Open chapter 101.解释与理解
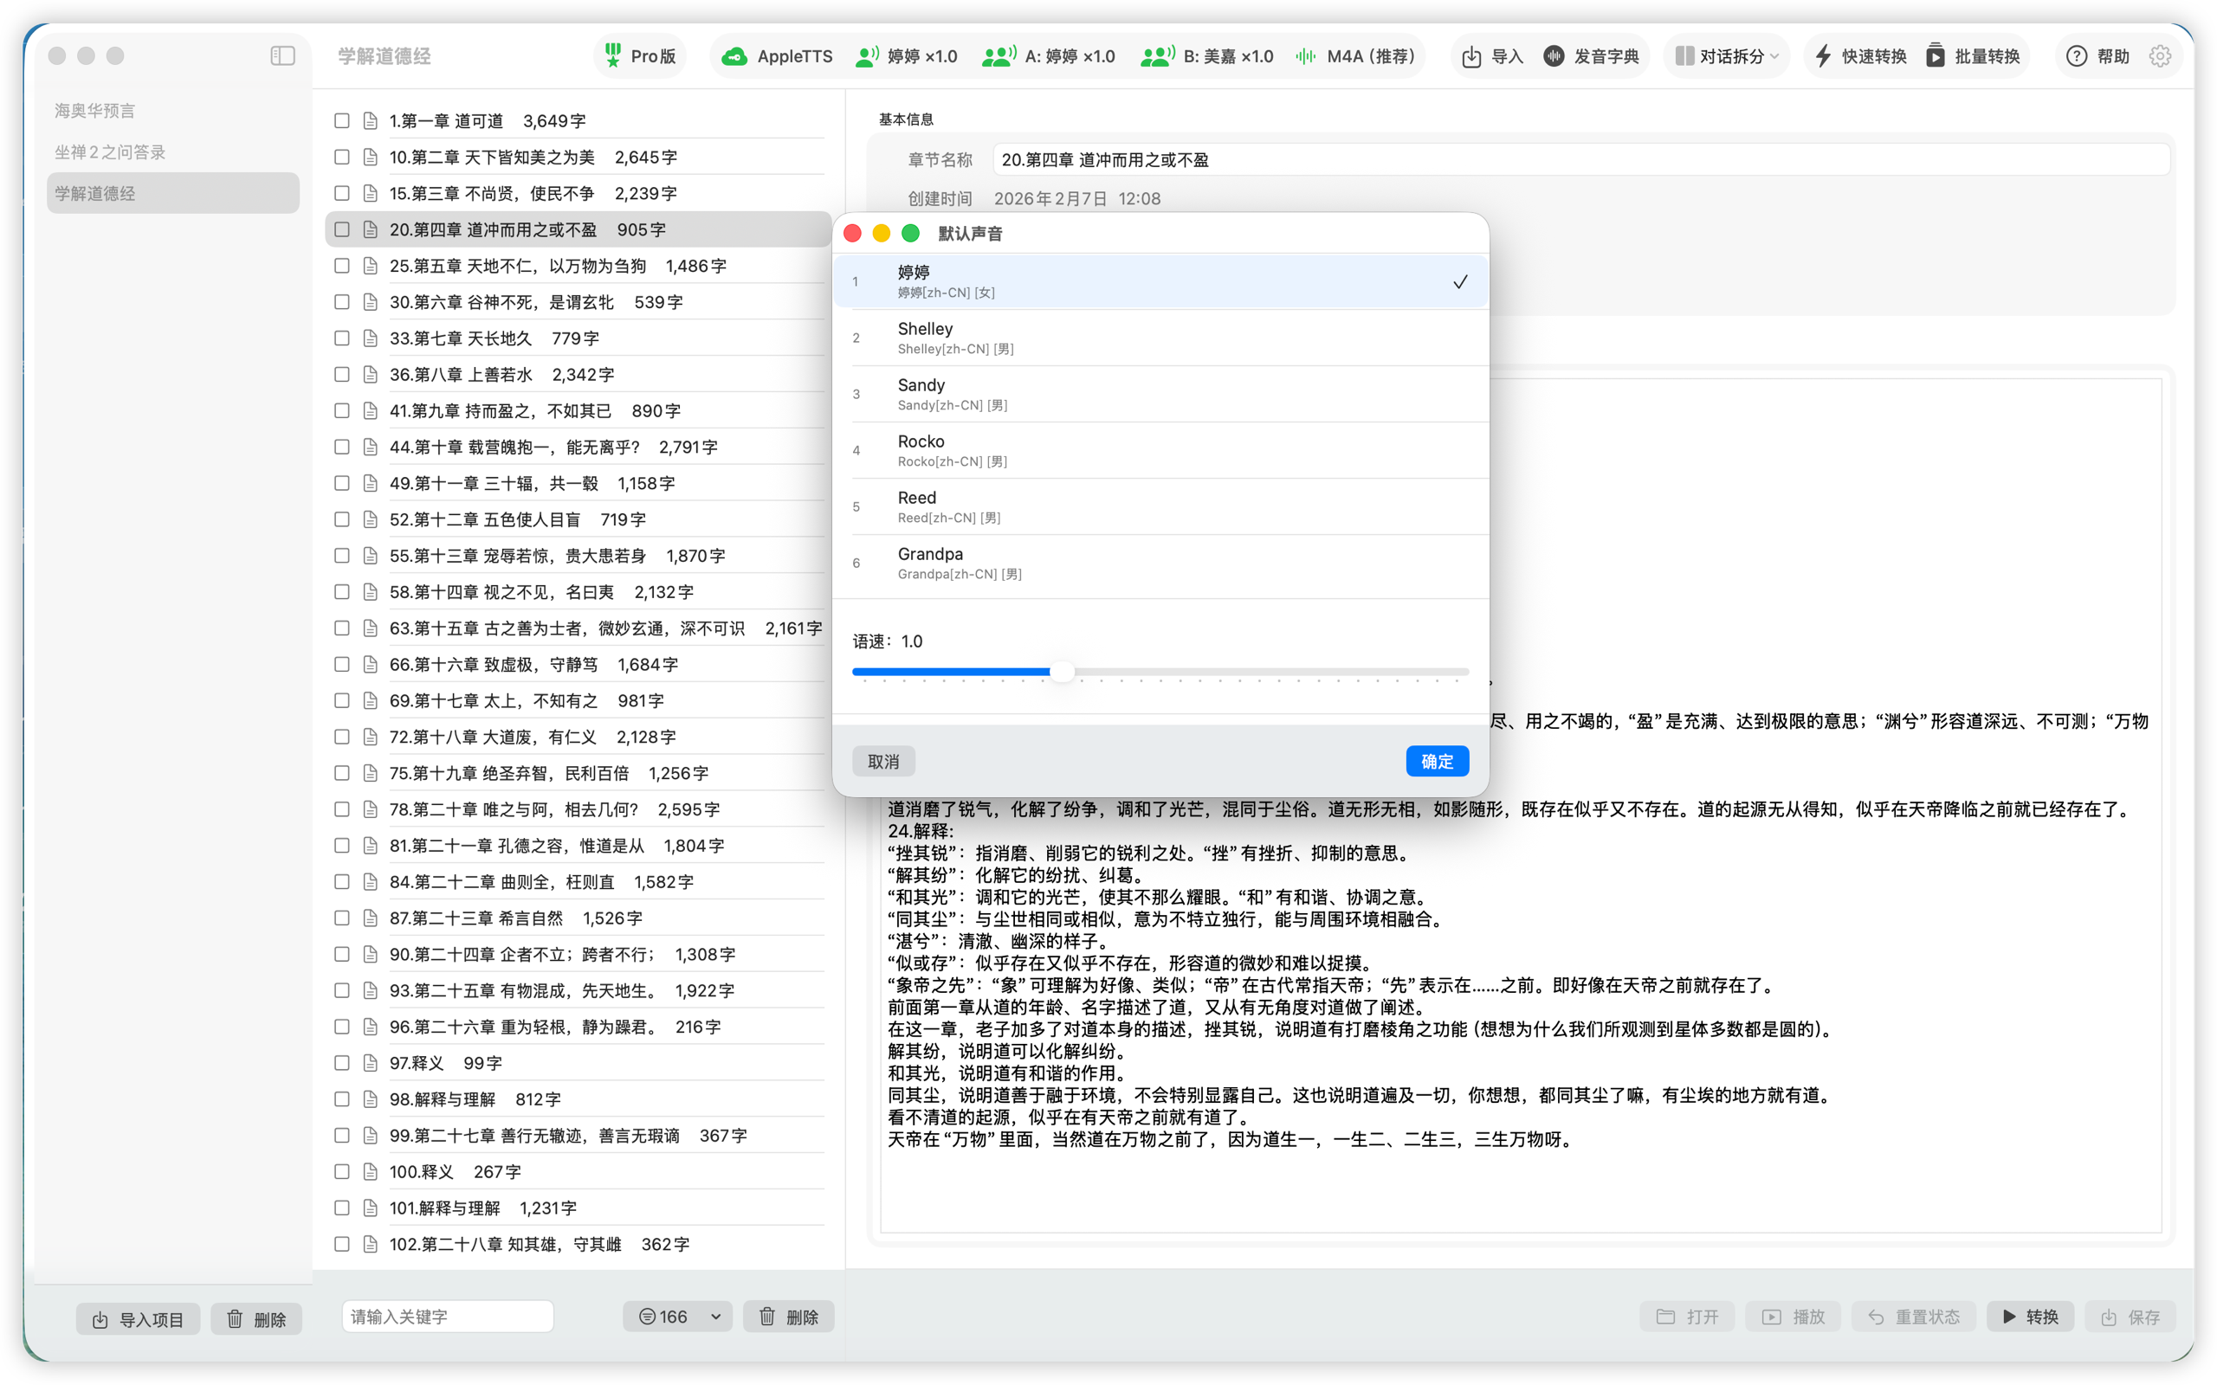 click(577, 1208)
